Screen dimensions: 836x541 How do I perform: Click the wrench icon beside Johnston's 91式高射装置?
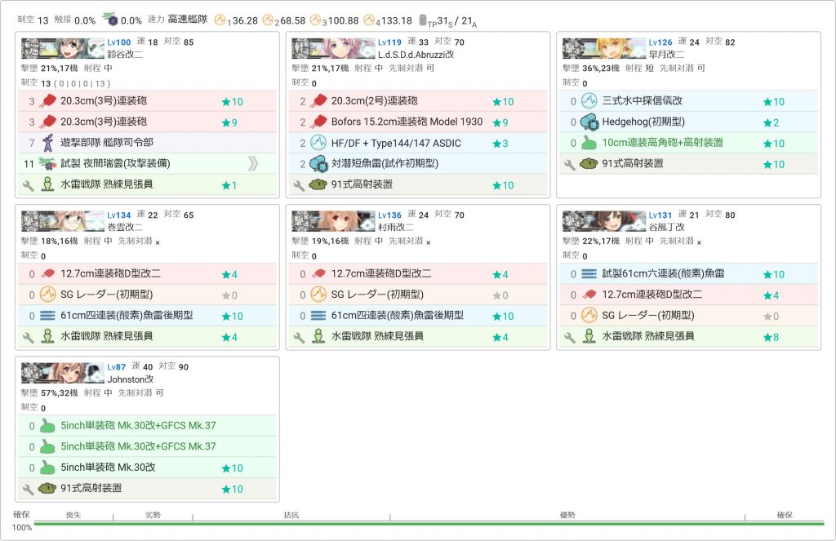point(29,489)
